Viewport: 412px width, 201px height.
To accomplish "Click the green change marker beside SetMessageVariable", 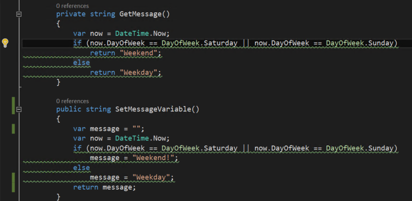I will click(x=13, y=105).
